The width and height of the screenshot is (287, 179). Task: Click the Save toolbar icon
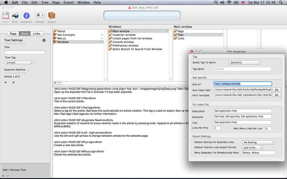[5, 16]
